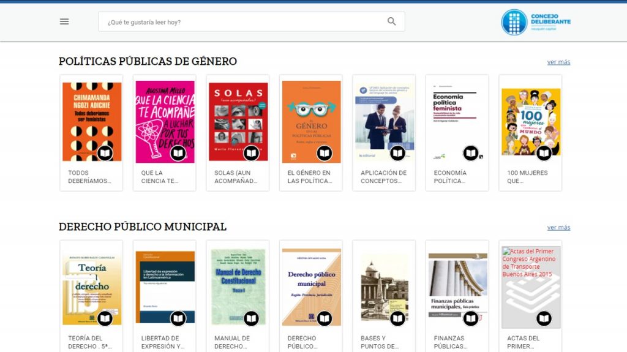Click the read icon on 100 Mujeres book
This screenshot has height=352, width=627.
tap(544, 153)
